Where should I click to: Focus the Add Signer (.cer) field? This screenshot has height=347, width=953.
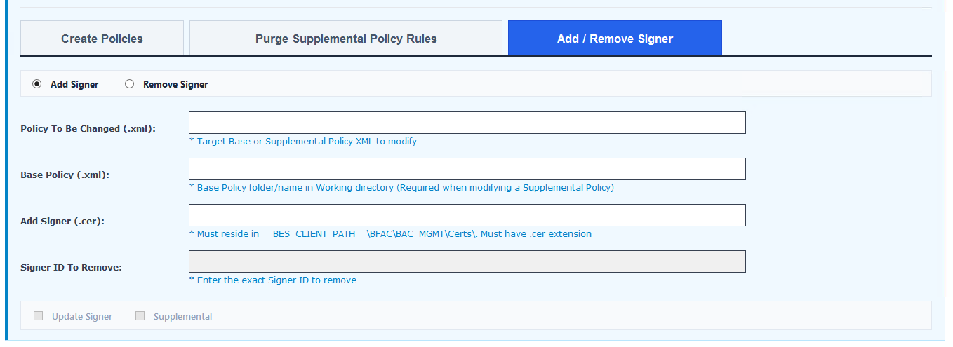[x=467, y=215]
